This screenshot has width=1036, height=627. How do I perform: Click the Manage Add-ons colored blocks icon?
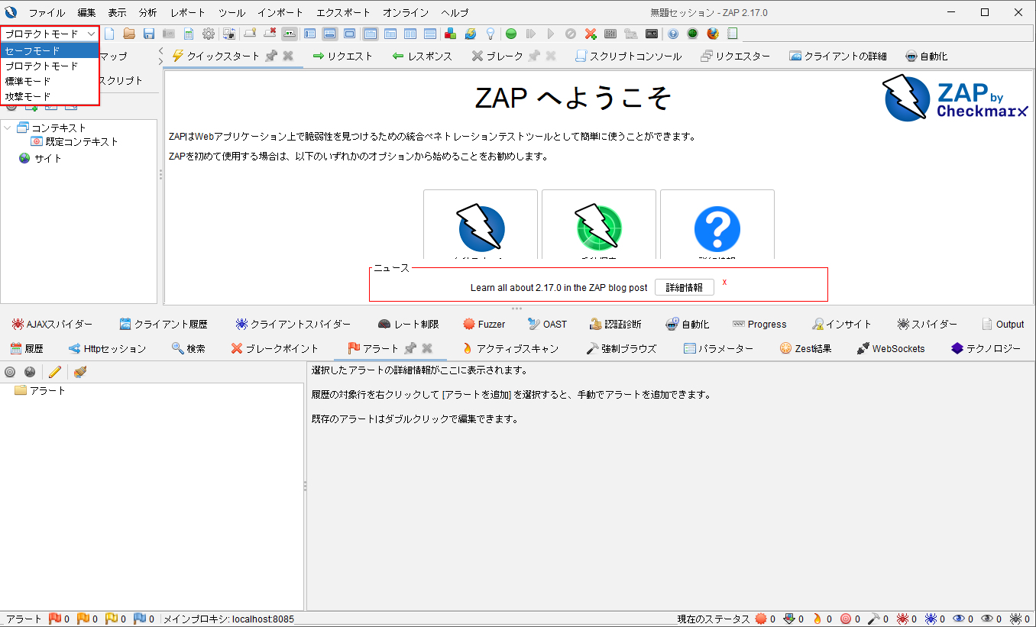point(451,34)
